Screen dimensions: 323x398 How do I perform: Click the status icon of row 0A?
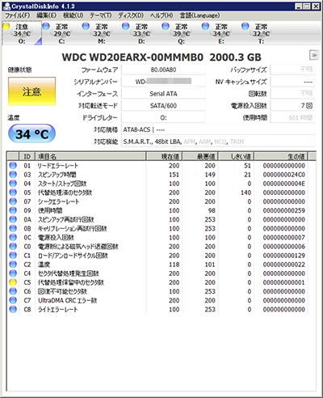coord(13,219)
